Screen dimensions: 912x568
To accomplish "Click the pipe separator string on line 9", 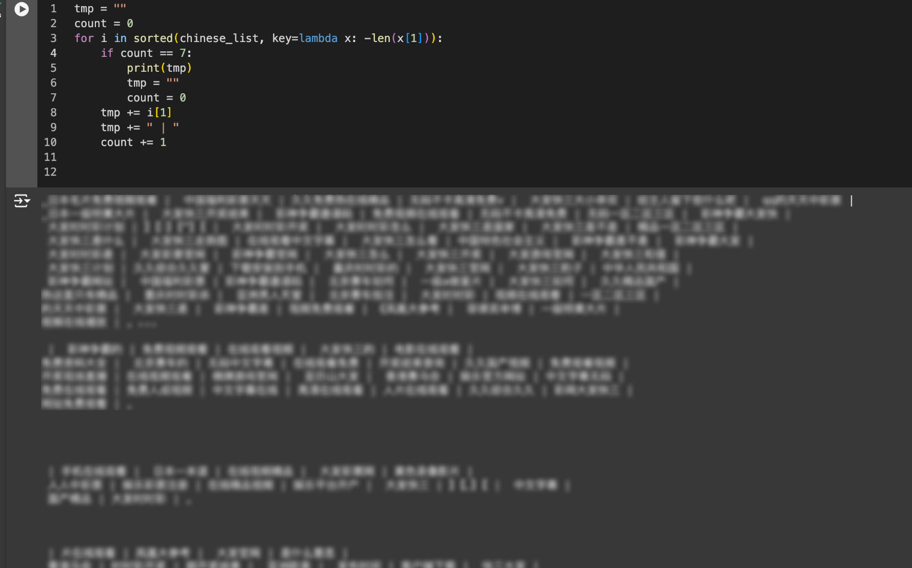I will [x=163, y=128].
